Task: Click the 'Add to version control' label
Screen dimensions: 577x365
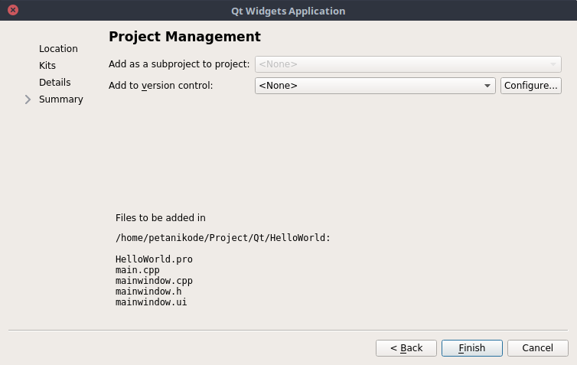Action: pyautogui.click(x=161, y=86)
